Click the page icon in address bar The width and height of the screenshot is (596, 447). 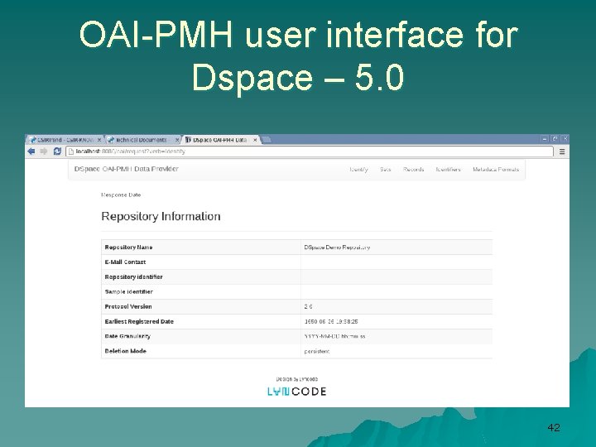click(70, 151)
